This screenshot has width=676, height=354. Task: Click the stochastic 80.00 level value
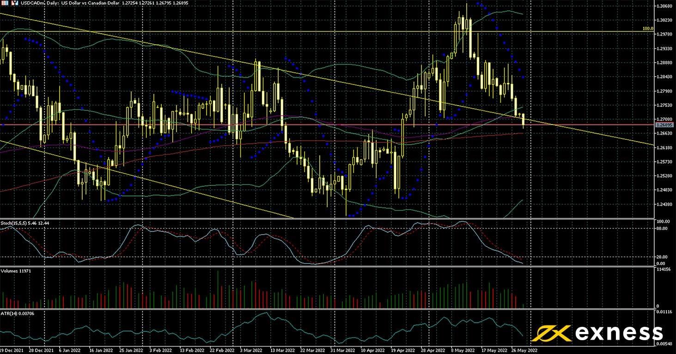663,228
